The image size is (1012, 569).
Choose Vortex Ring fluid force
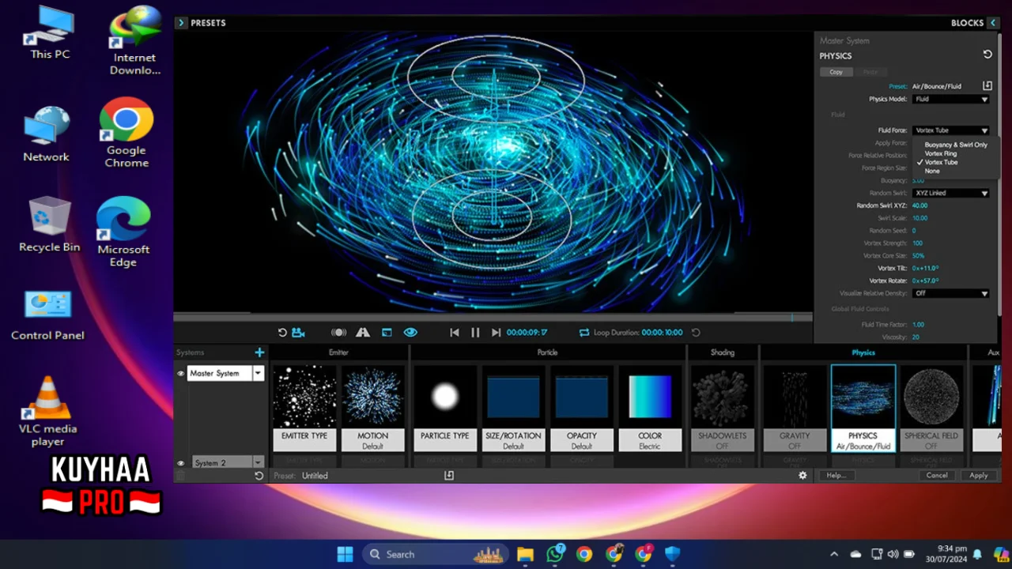pyautogui.click(x=941, y=153)
